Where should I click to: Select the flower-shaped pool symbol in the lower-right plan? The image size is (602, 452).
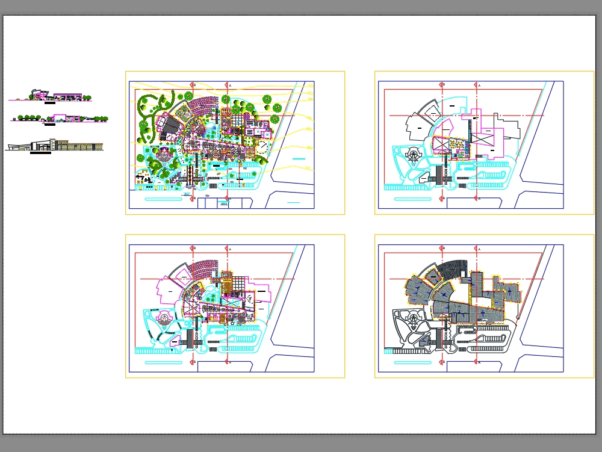[412, 325]
